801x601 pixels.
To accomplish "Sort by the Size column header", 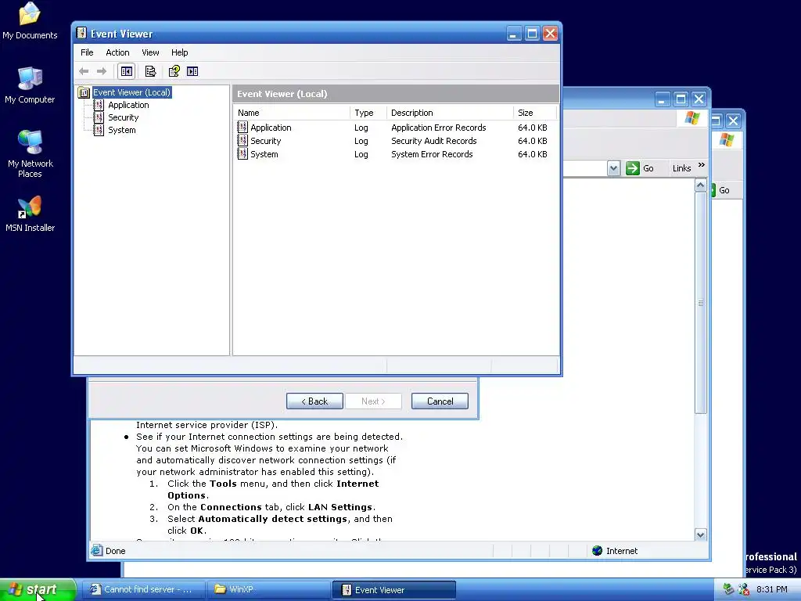I will click(535, 113).
